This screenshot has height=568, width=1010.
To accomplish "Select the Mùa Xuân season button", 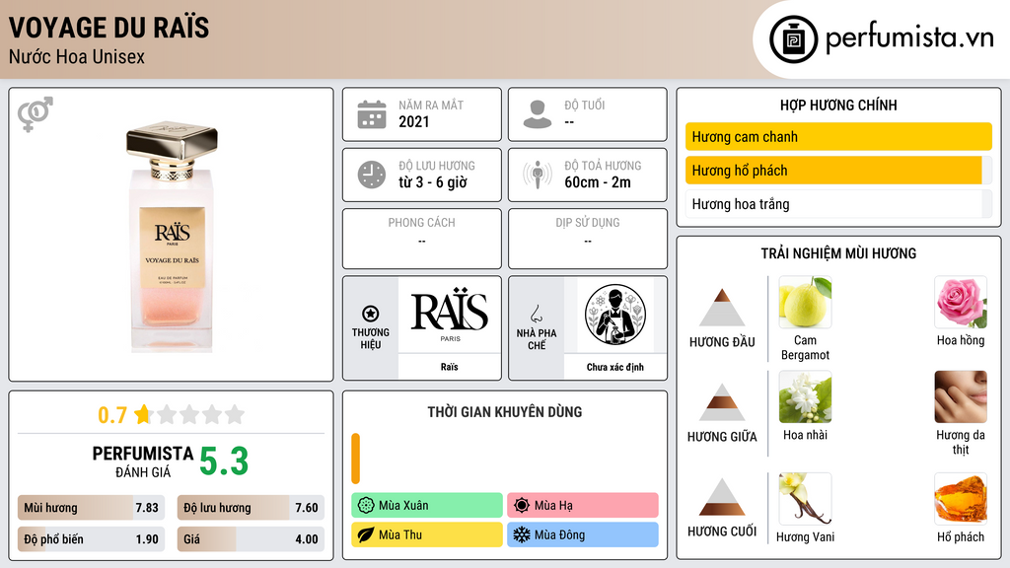I will (427, 506).
